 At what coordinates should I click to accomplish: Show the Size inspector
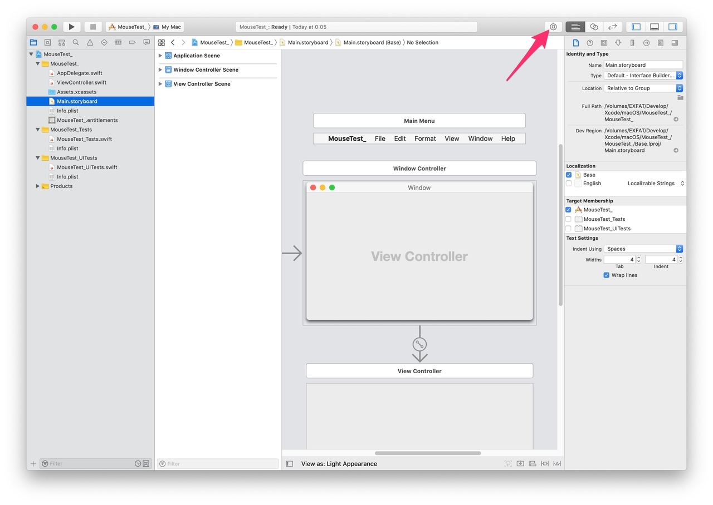[x=632, y=43]
